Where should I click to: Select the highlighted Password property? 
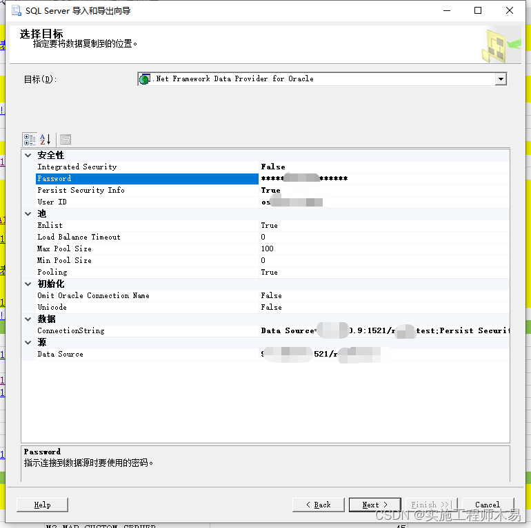pos(147,178)
